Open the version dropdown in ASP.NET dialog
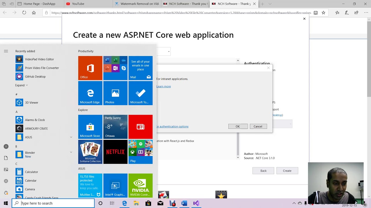Screen dimensions: 371x208 169,52
